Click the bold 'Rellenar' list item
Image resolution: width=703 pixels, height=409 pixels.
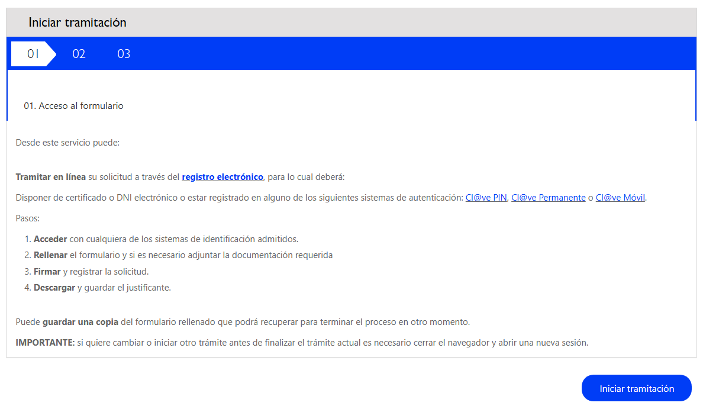(x=50, y=255)
